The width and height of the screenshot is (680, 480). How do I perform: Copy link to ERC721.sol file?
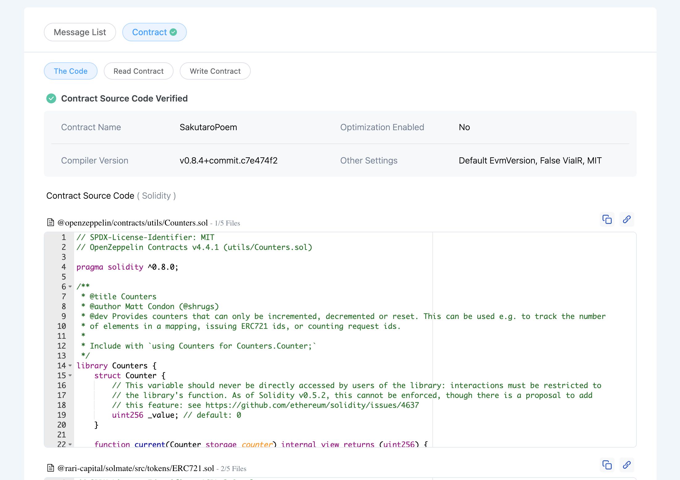coord(627,465)
